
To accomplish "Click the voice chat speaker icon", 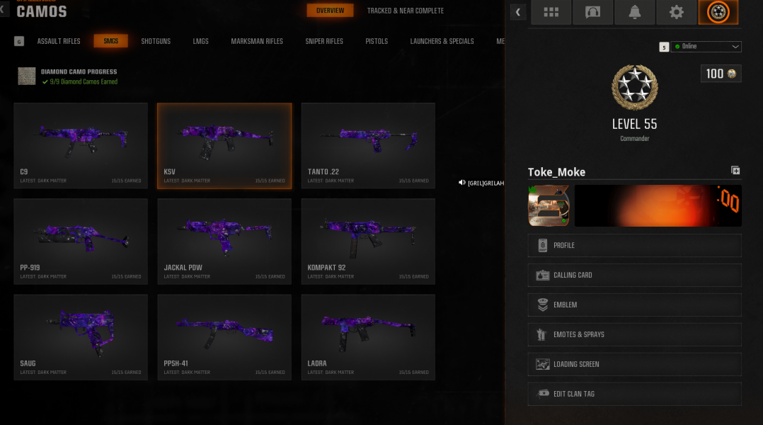I will (x=461, y=183).
